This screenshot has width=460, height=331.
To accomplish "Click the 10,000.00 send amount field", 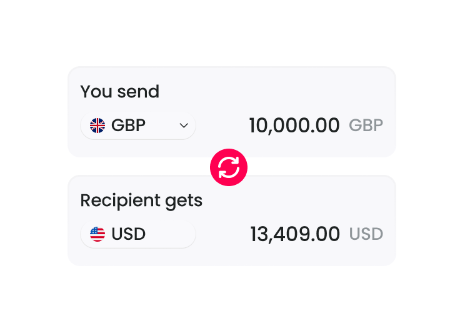I will [x=294, y=126].
